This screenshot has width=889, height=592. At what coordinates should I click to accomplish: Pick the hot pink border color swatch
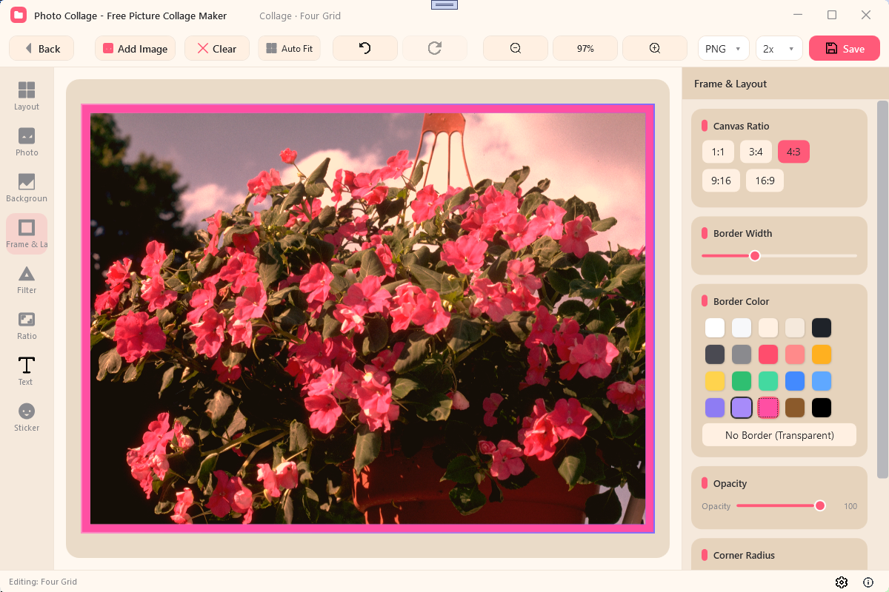768,408
